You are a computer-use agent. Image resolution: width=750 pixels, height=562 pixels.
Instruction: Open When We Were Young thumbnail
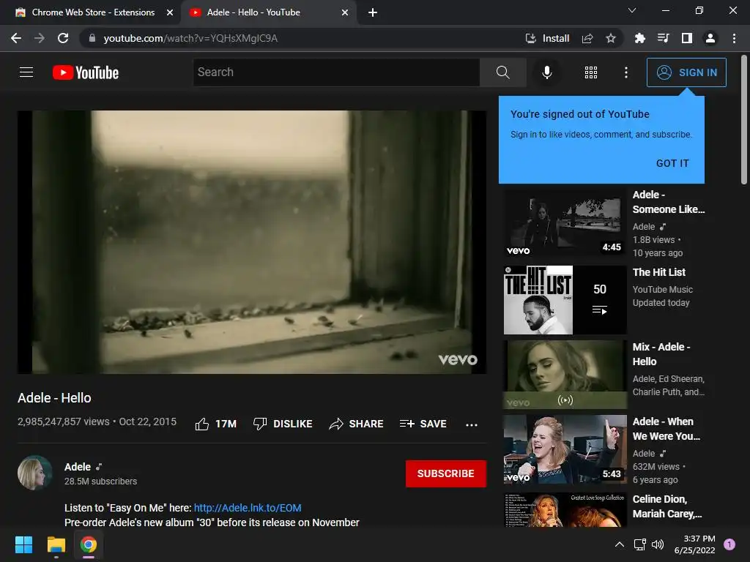click(565, 449)
